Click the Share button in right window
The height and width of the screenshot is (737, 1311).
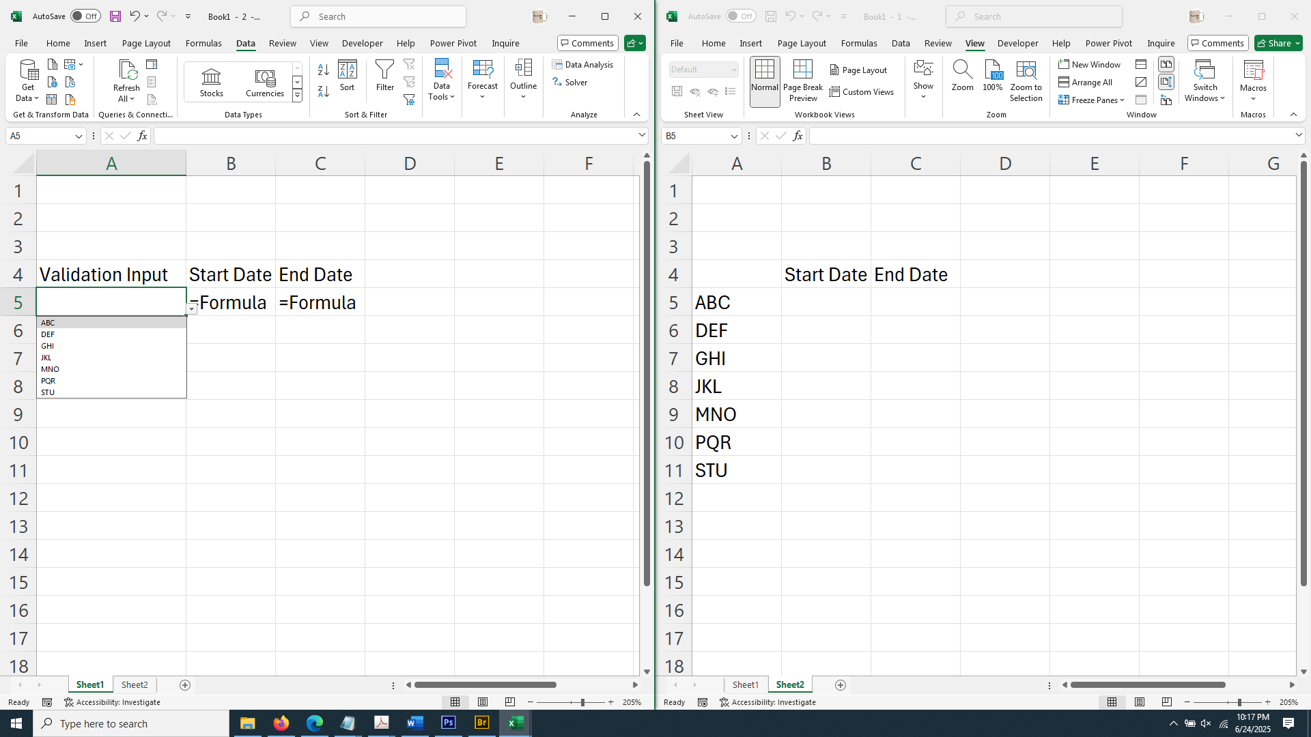[1278, 43]
